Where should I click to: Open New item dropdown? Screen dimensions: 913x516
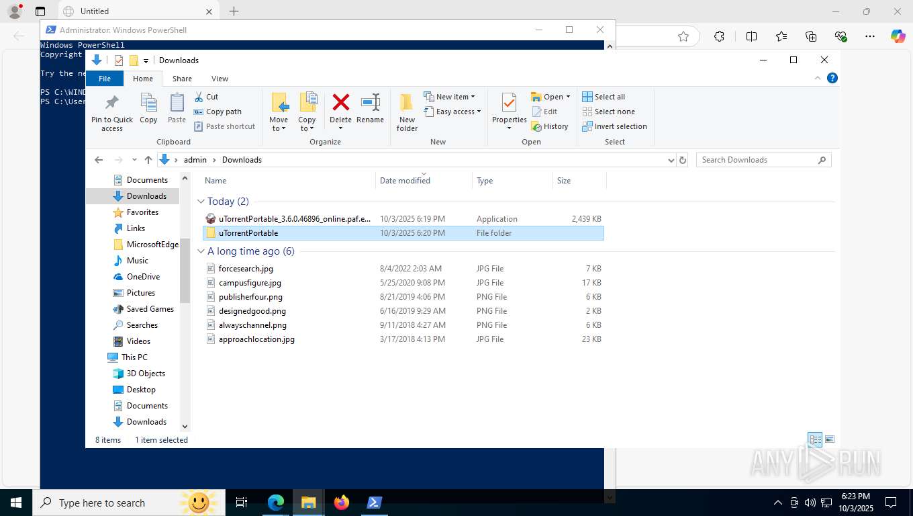click(449, 97)
